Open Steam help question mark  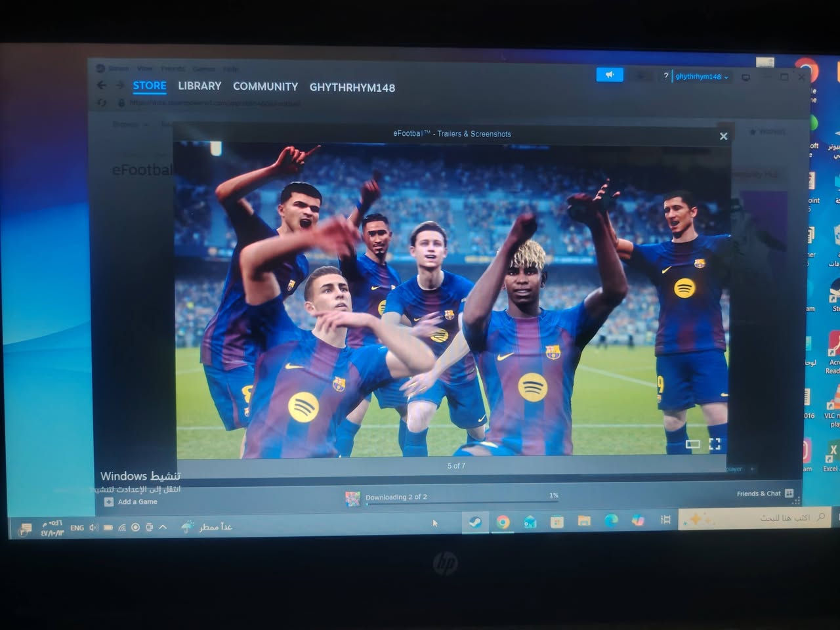(665, 76)
